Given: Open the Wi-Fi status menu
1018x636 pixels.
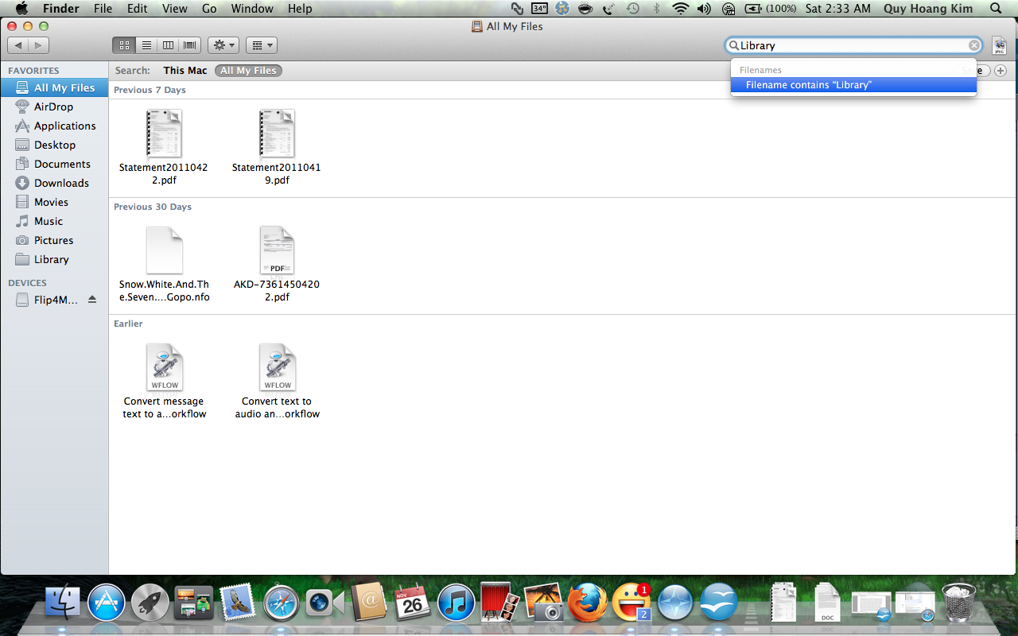Looking at the screenshot, I should (x=680, y=9).
